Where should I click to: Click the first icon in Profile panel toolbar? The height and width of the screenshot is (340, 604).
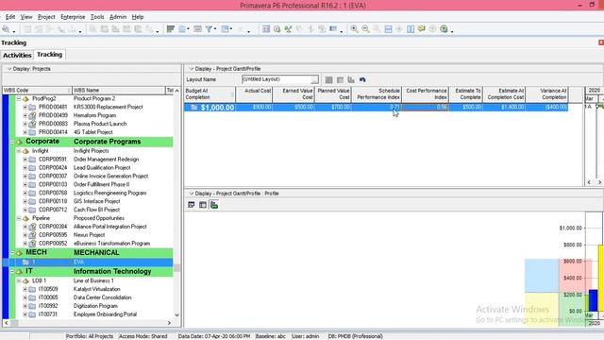click(192, 205)
